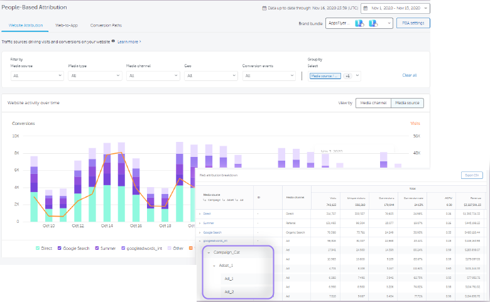Screen dimensions: 490x302
Task: Switch to the Web-to-App tab
Action: 67,26
